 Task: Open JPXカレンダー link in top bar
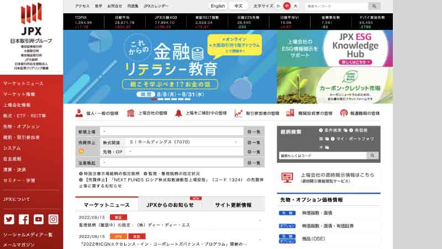(156, 6)
